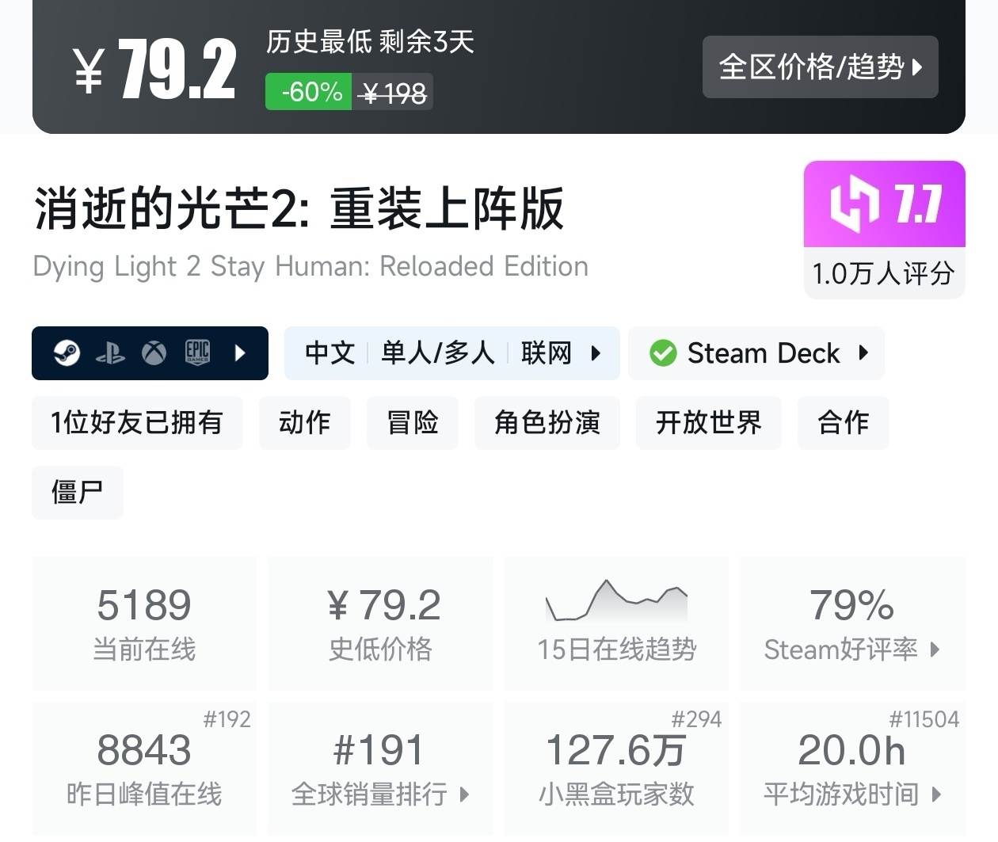Click the Epic Games platform icon

197,352
